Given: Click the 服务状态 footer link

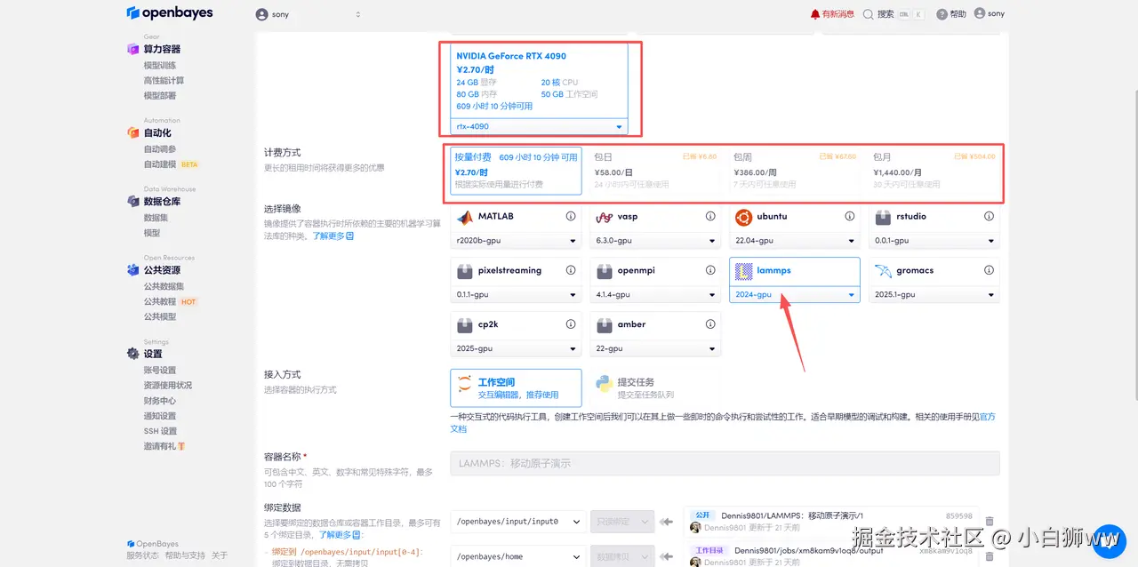Looking at the screenshot, I should click(143, 555).
